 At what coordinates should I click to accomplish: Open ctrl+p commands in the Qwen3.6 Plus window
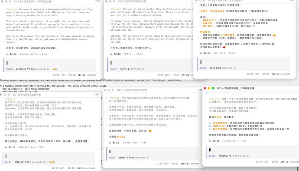click(x=190, y=164)
